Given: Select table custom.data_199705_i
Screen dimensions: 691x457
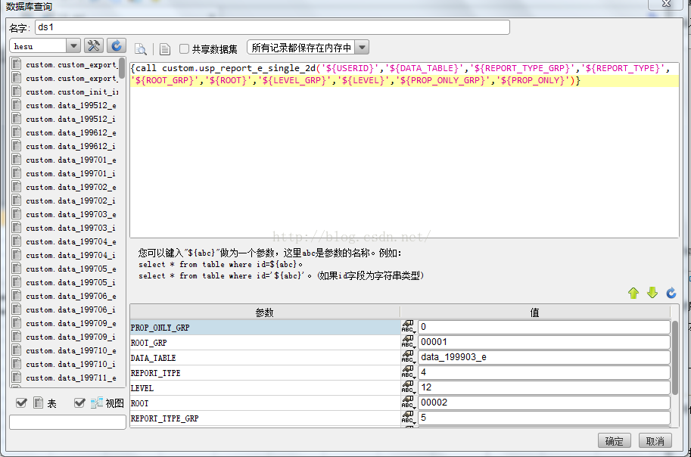Looking at the screenshot, I should click(70, 282).
